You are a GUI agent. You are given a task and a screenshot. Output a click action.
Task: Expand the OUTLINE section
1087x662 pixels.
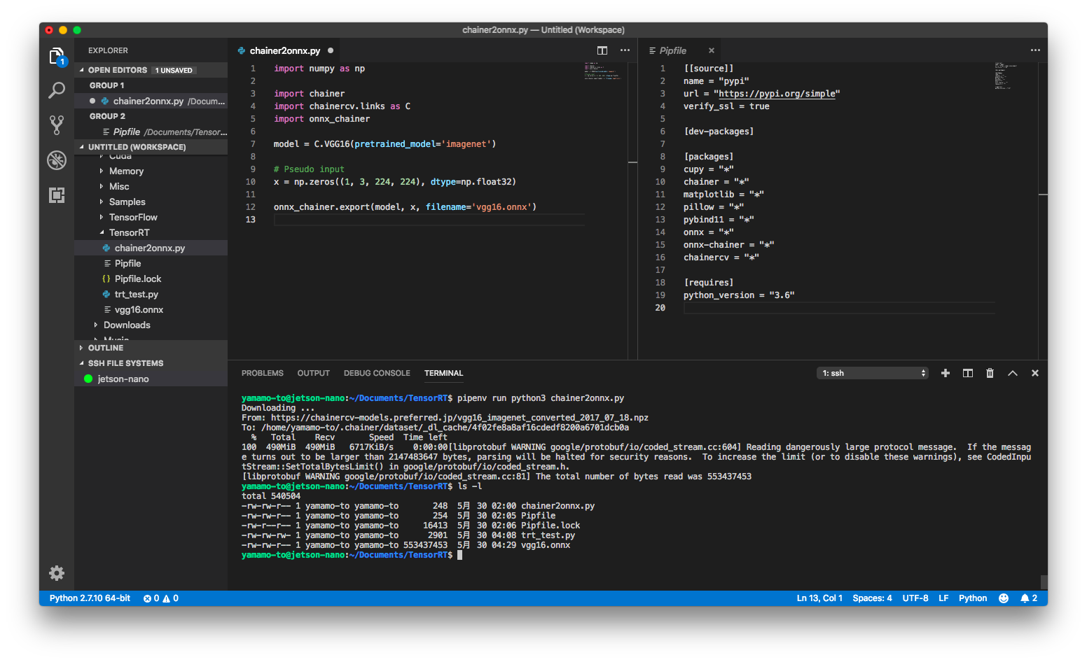tap(106, 348)
